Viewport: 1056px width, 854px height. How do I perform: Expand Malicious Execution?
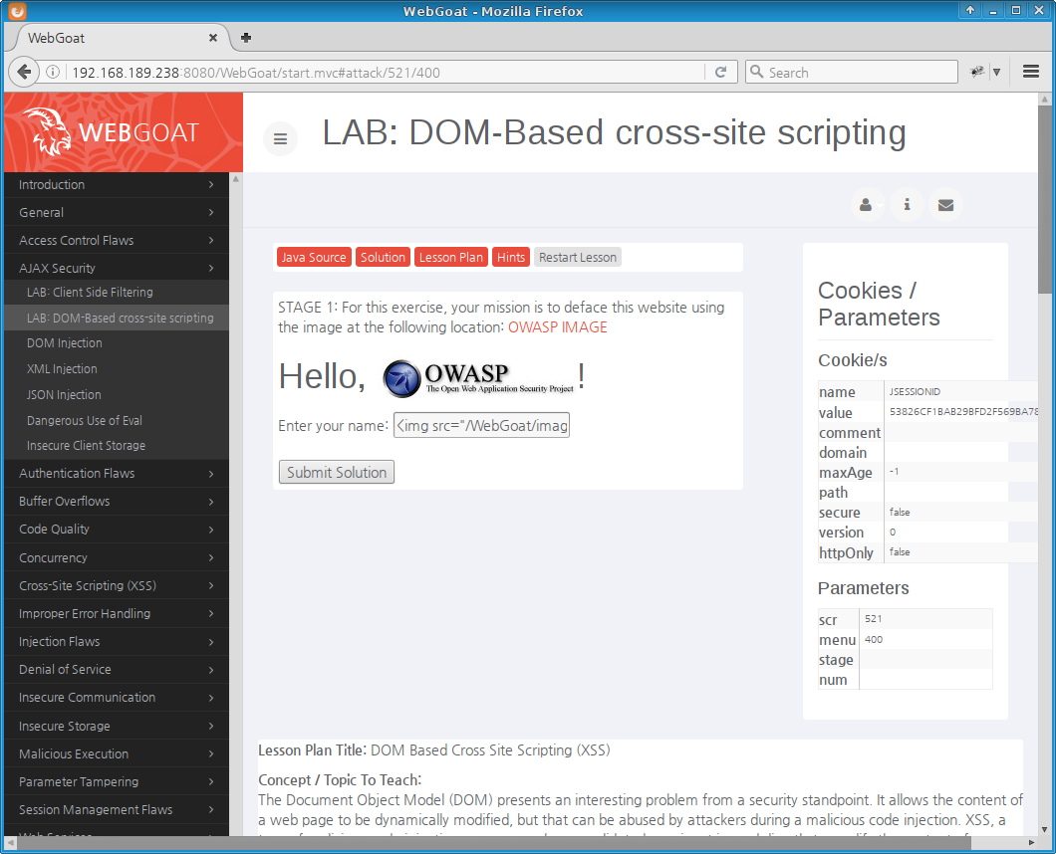coord(116,753)
